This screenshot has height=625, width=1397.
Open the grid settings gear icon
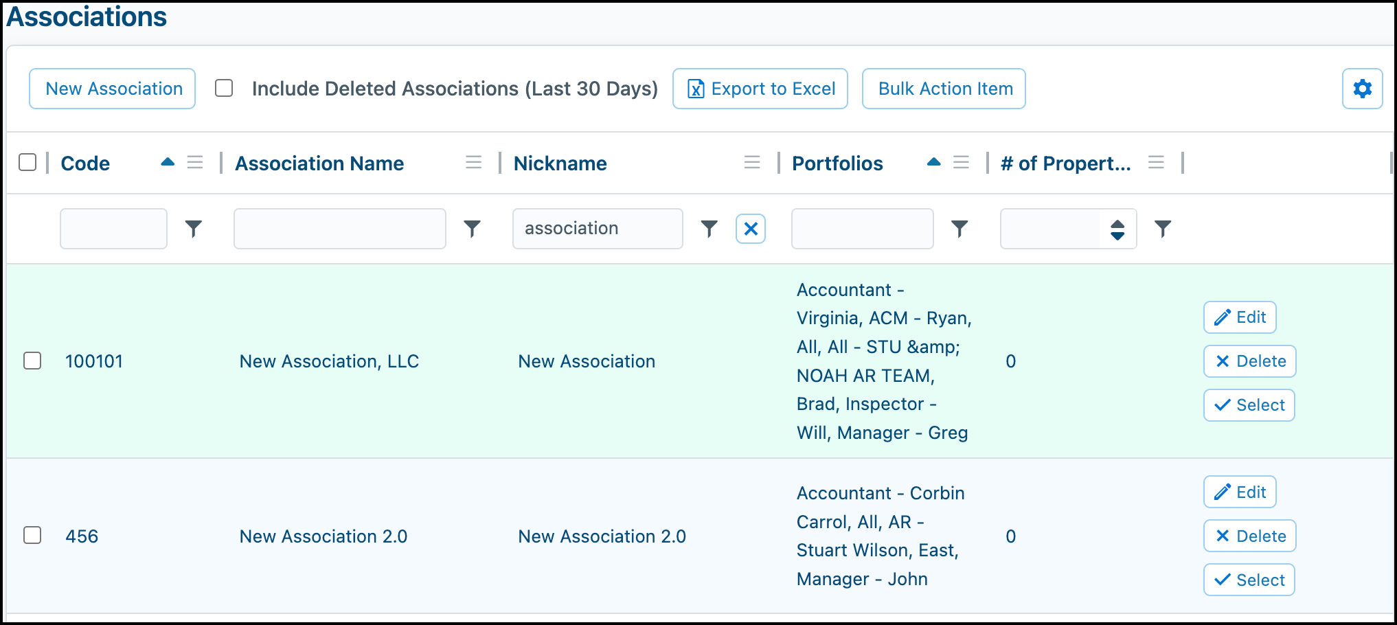(1362, 89)
